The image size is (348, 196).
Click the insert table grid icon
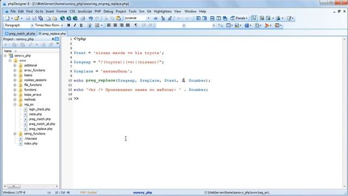[x=97, y=26]
